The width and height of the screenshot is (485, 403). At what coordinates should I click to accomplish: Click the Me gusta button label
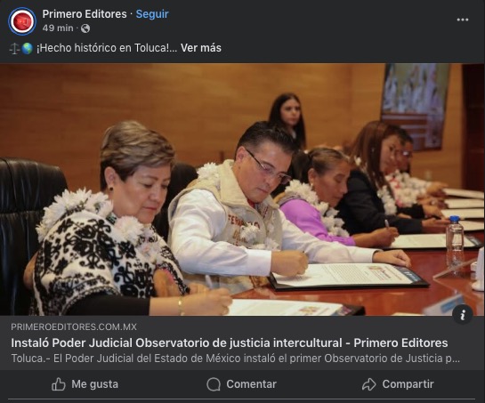pos(94,384)
